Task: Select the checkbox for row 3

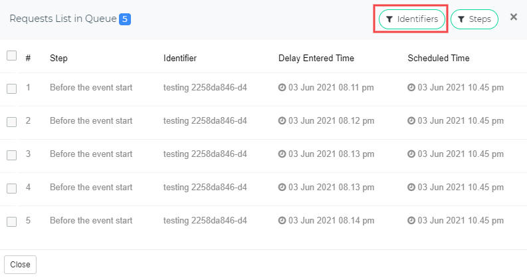Action: pos(12,156)
